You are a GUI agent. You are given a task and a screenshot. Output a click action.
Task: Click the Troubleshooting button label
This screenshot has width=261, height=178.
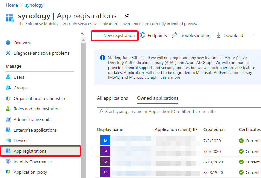coord(195,36)
